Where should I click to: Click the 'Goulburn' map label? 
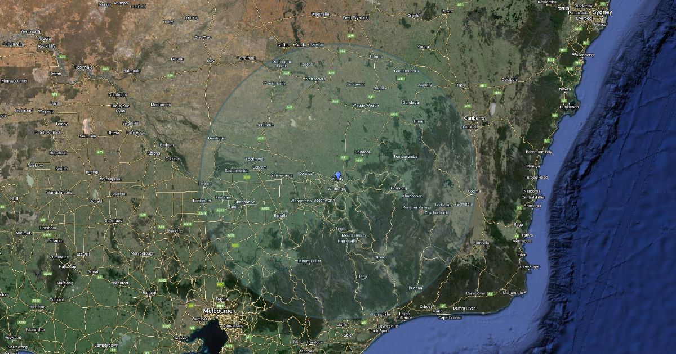(510, 80)
